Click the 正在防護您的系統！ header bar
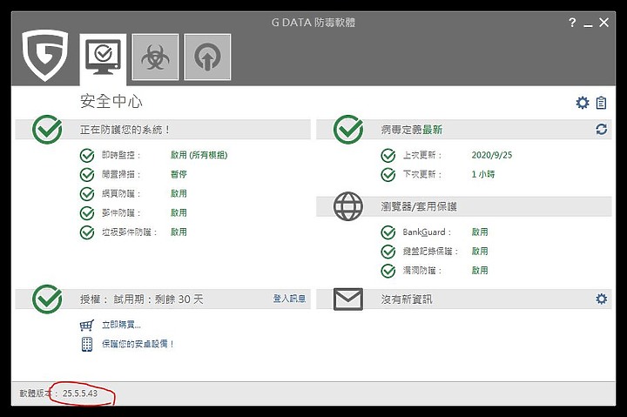This screenshot has height=417, width=627. coord(163,130)
